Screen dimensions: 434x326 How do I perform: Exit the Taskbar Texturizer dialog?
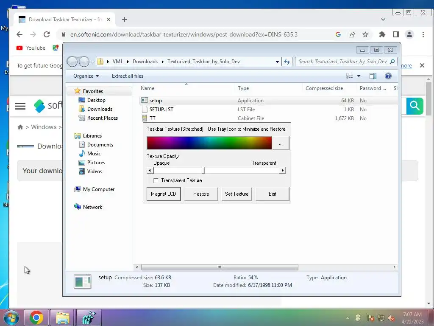(273, 194)
